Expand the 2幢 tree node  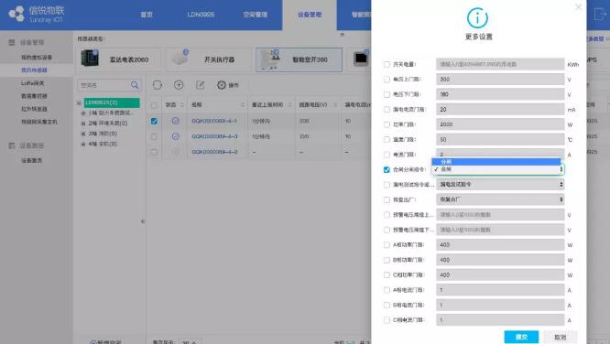click(x=82, y=124)
